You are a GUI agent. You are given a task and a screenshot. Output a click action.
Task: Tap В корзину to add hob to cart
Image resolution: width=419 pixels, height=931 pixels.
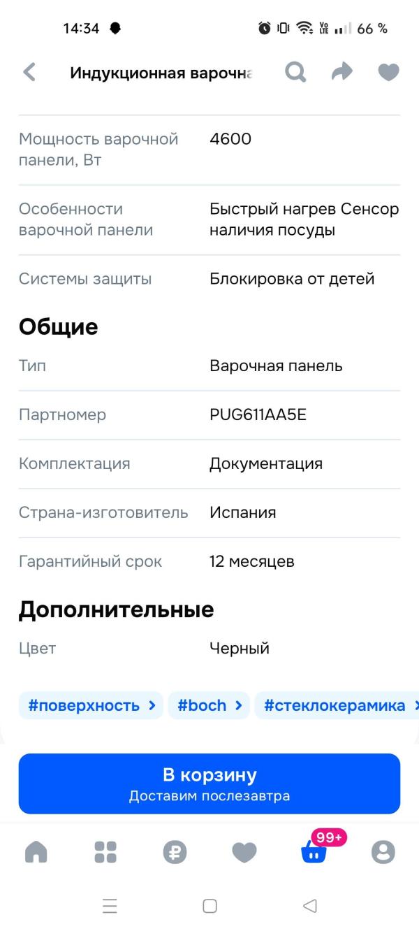(x=209, y=782)
